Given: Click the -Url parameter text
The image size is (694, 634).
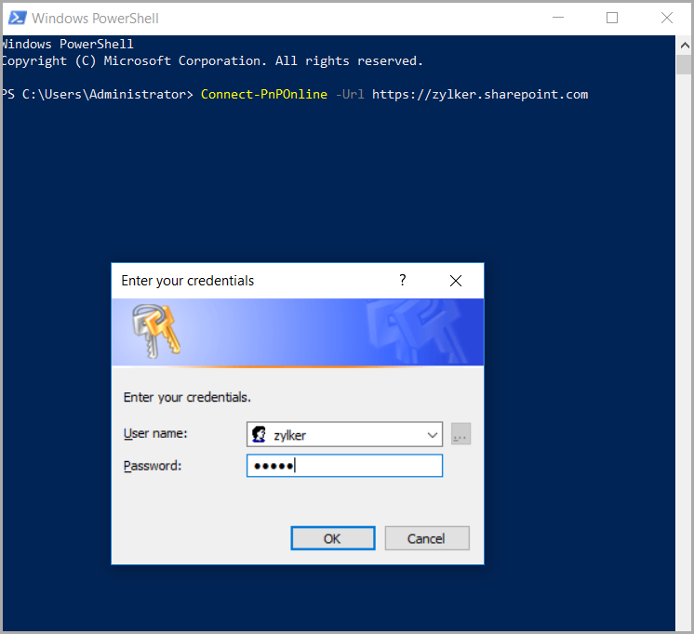Looking at the screenshot, I should (x=350, y=94).
